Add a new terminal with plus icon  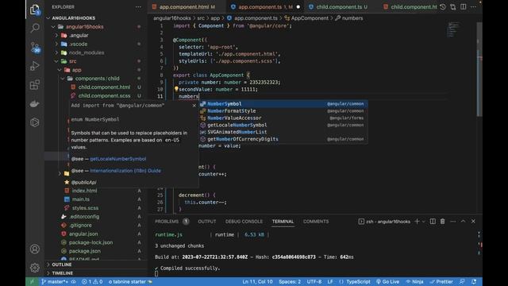[x=417, y=222]
